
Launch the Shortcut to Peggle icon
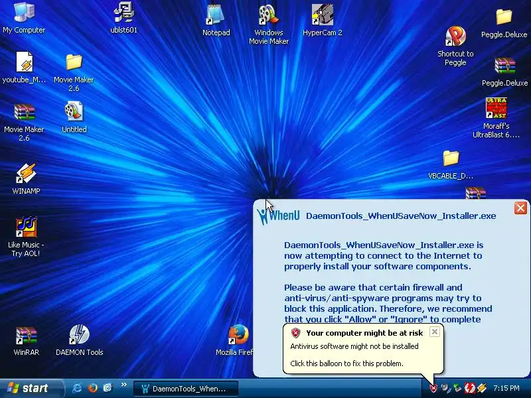(x=455, y=46)
